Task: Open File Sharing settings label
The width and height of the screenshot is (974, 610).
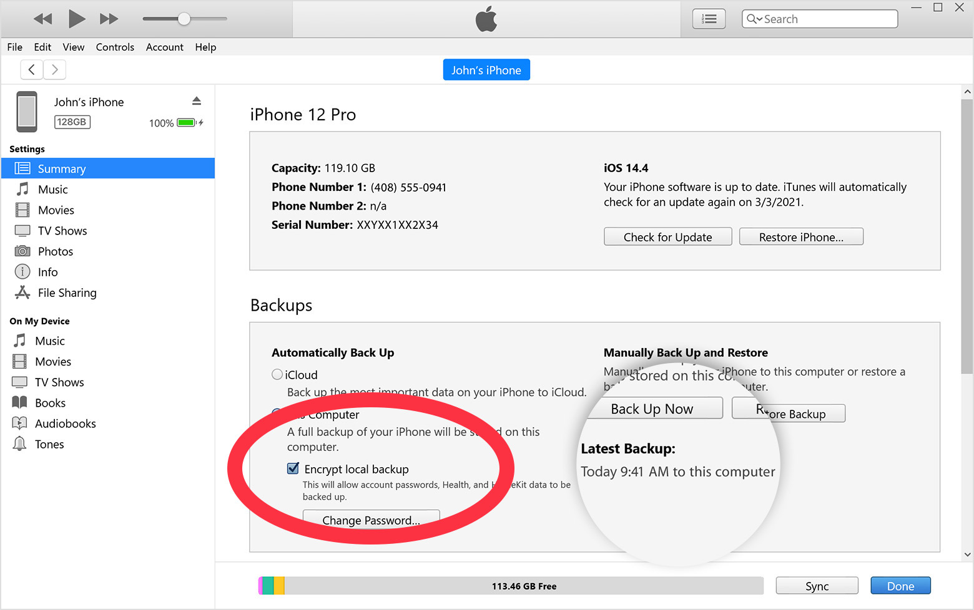Action: click(x=67, y=293)
